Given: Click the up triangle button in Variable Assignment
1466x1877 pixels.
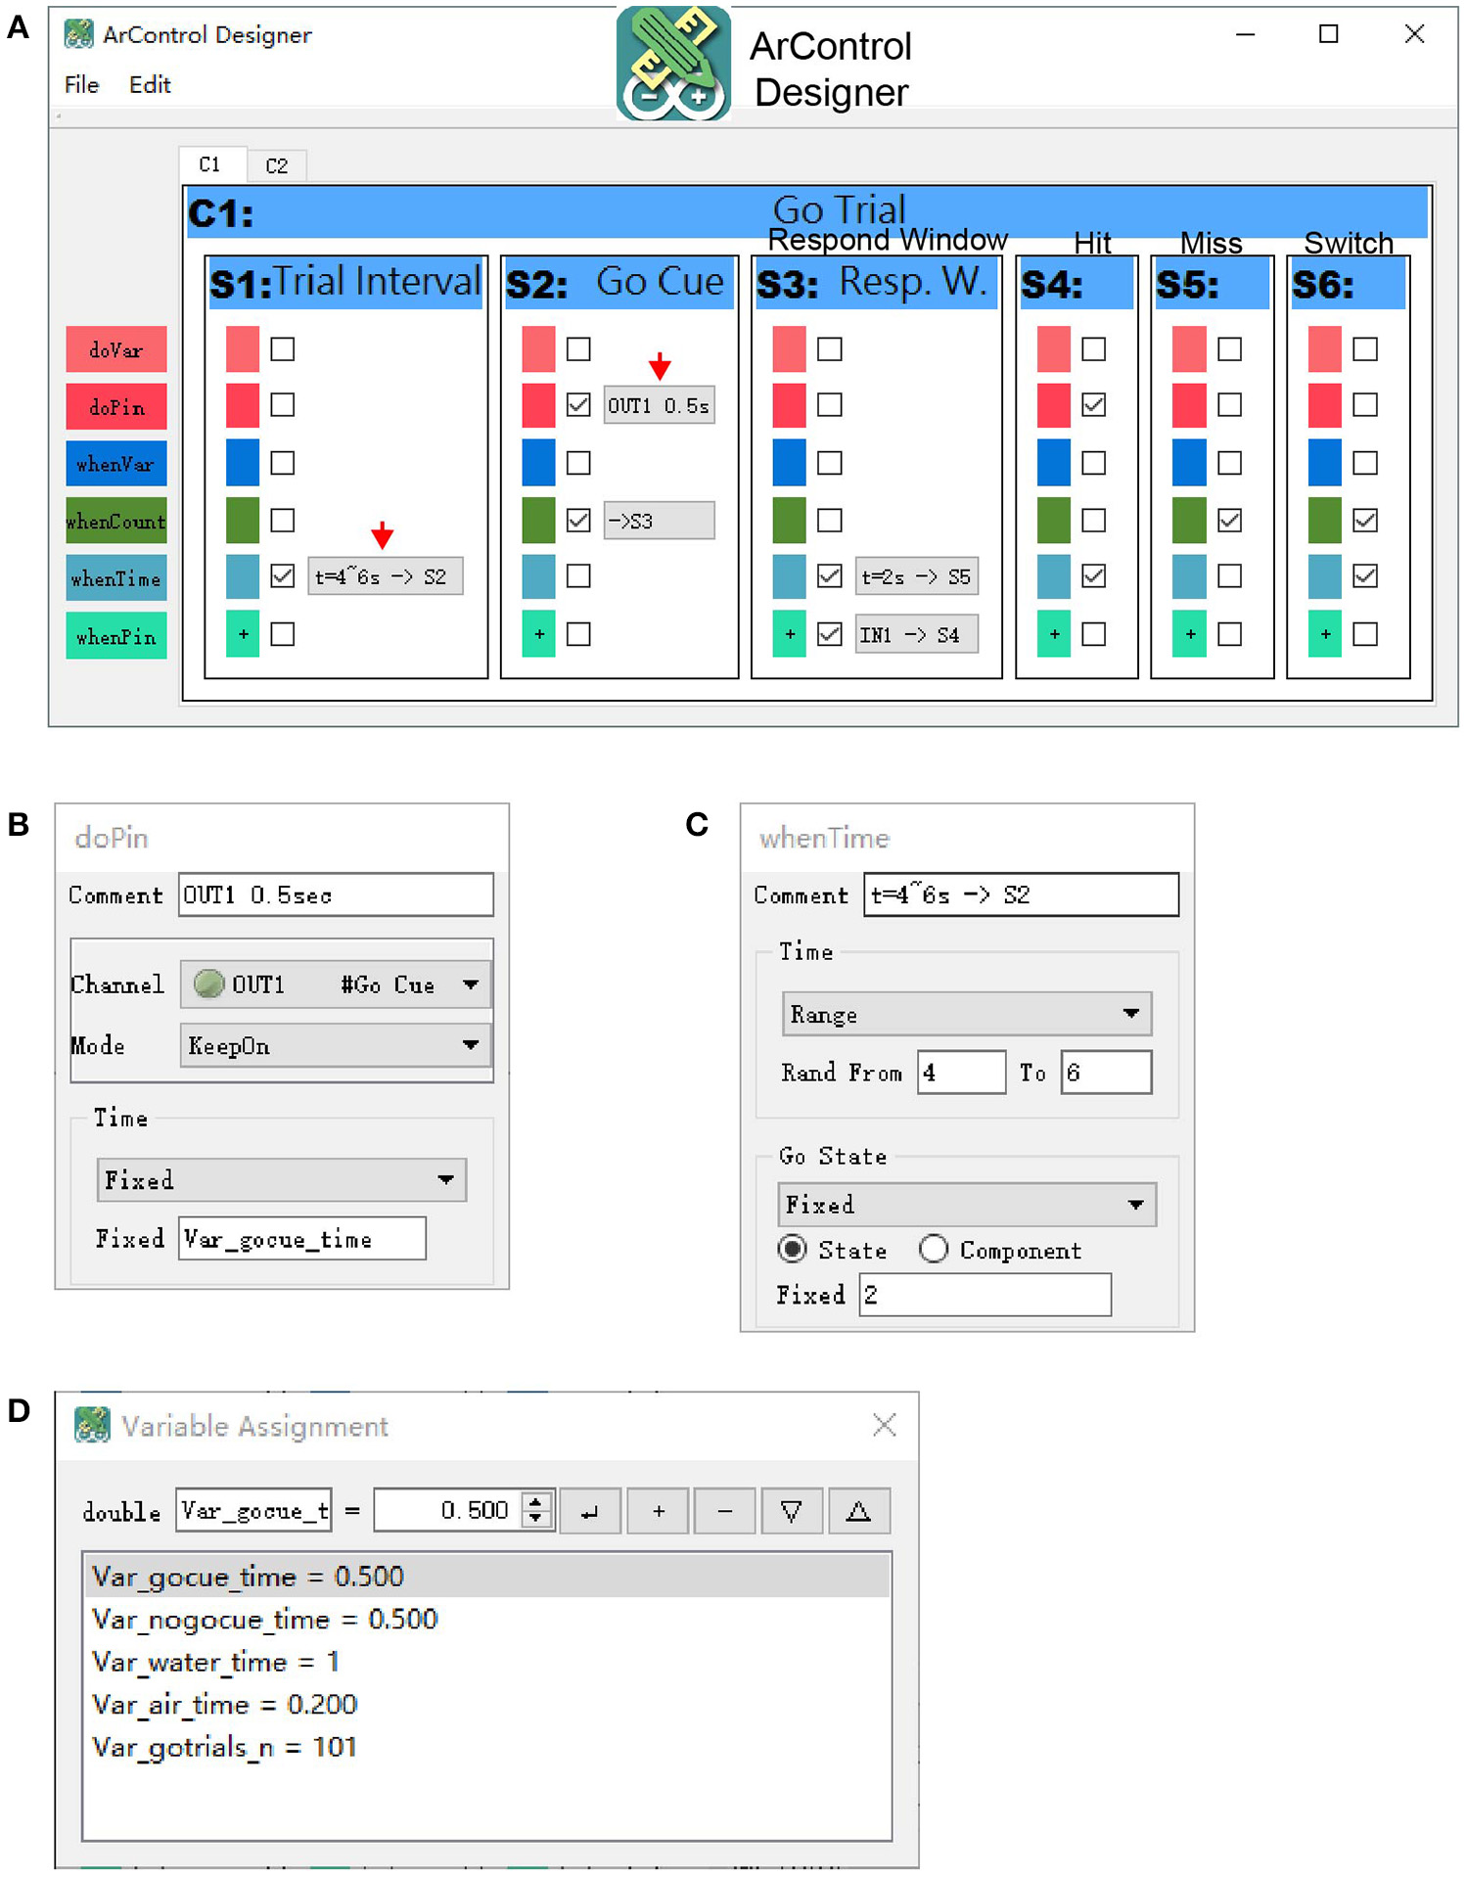Looking at the screenshot, I should pyautogui.click(x=858, y=1511).
